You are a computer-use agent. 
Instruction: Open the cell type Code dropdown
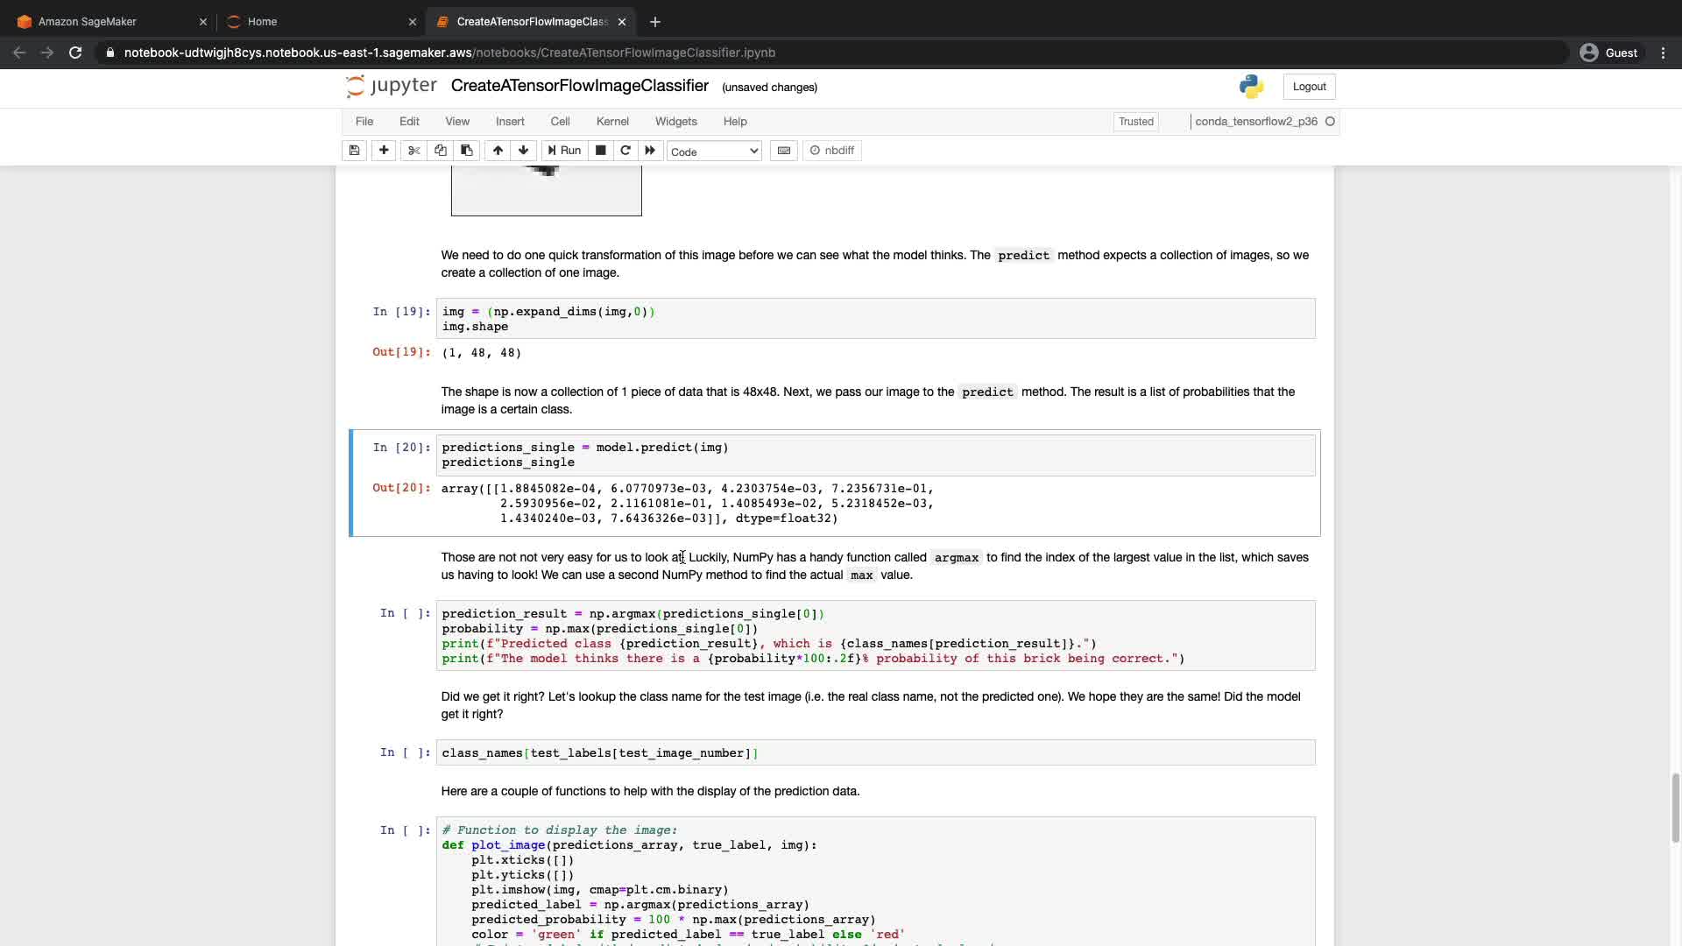714,152
